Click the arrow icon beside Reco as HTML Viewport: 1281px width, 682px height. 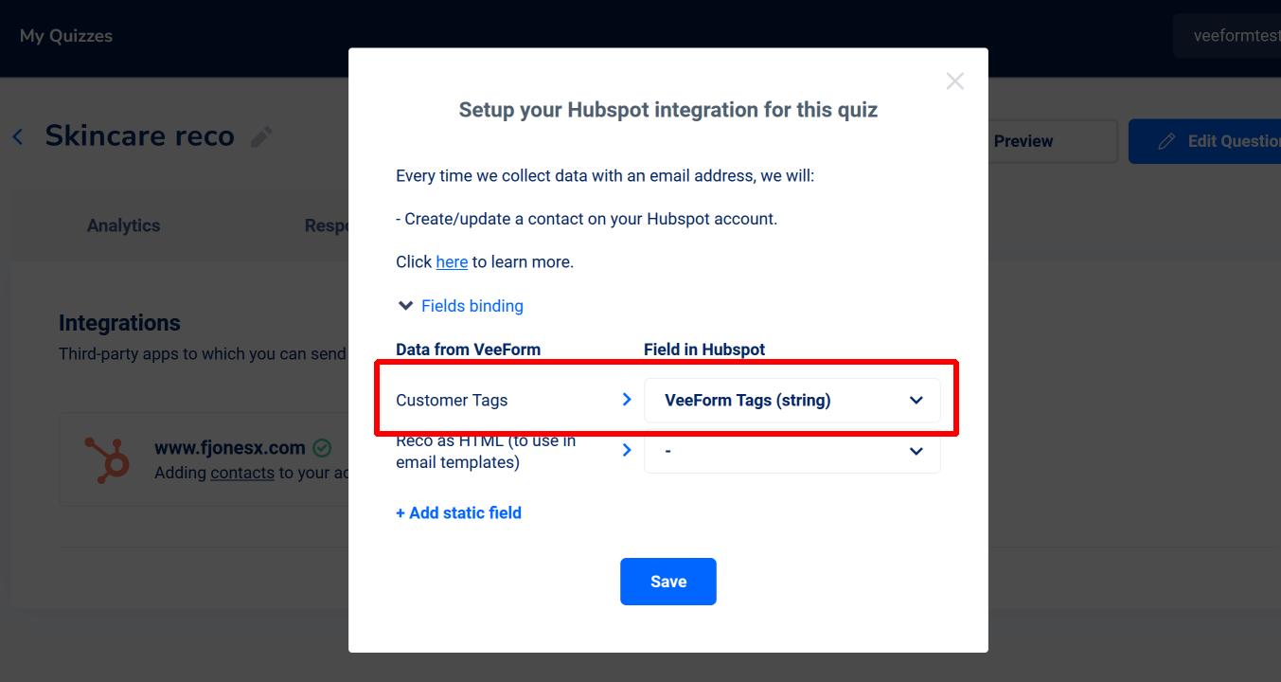click(x=626, y=450)
